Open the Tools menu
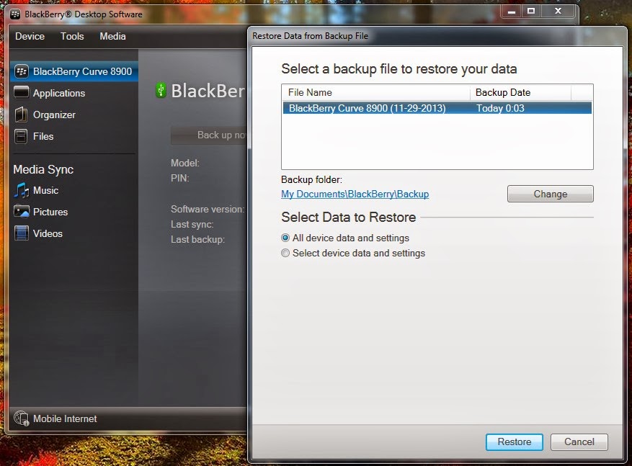The height and width of the screenshot is (466, 632). click(72, 36)
